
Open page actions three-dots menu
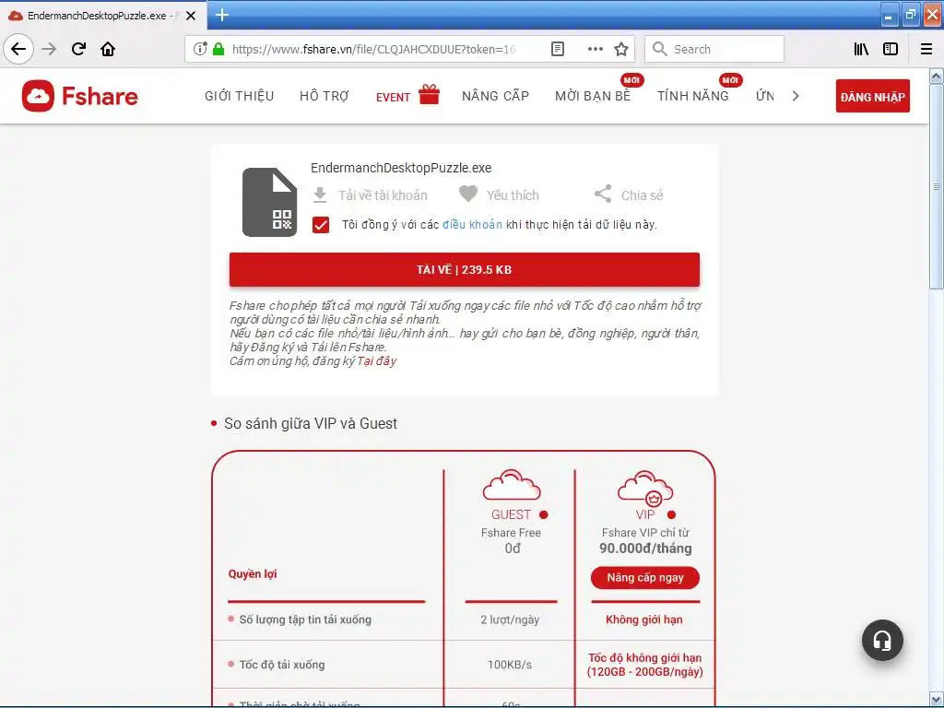[x=595, y=49]
